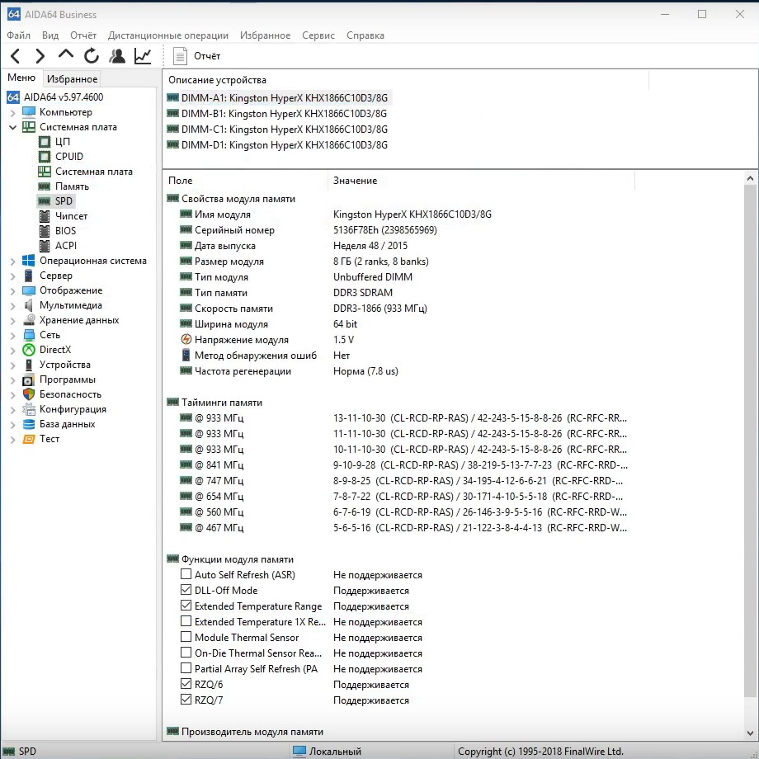Select the База данных database node
Image resolution: width=759 pixels, height=759 pixels.
(68, 424)
